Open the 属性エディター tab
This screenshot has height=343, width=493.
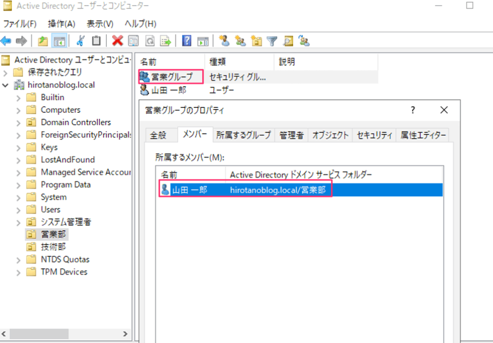pyautogui.click(x=423, y=135)
